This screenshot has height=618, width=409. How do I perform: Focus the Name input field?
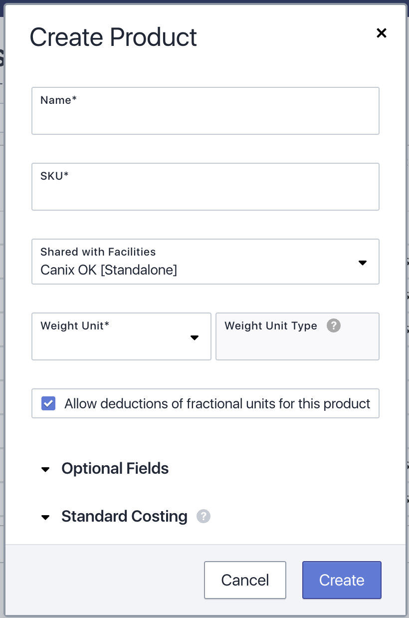click(205, 111)
